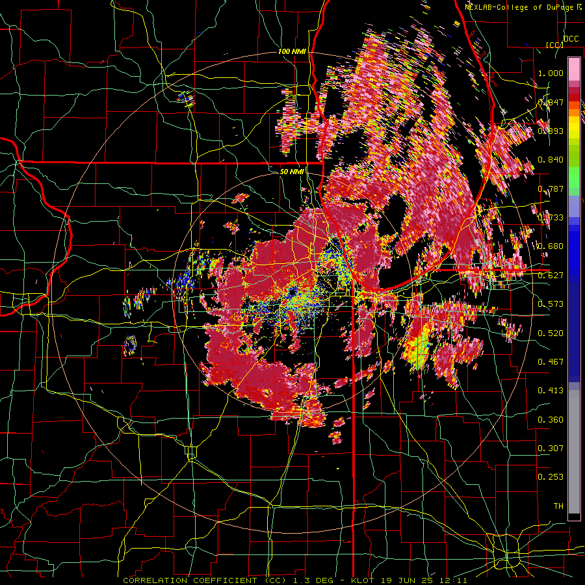Click the KLOT station identifier text
Image resolution: width=585 pixels, height=585 pixels.
364,580
